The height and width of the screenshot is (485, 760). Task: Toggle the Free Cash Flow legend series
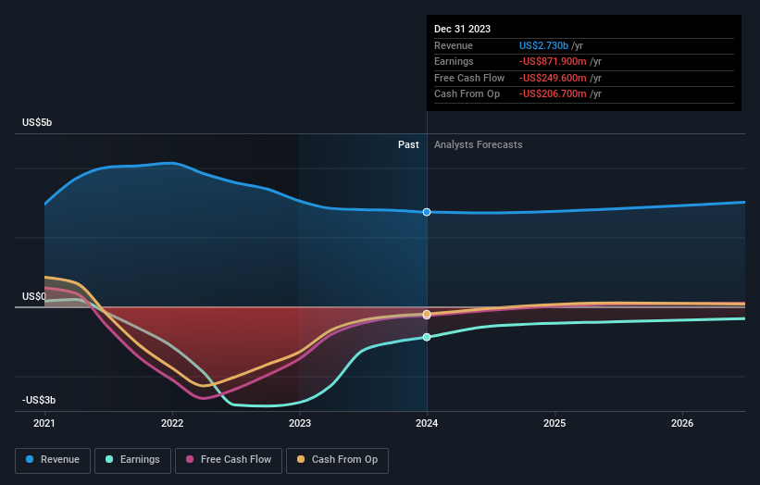tap(229, 460)
